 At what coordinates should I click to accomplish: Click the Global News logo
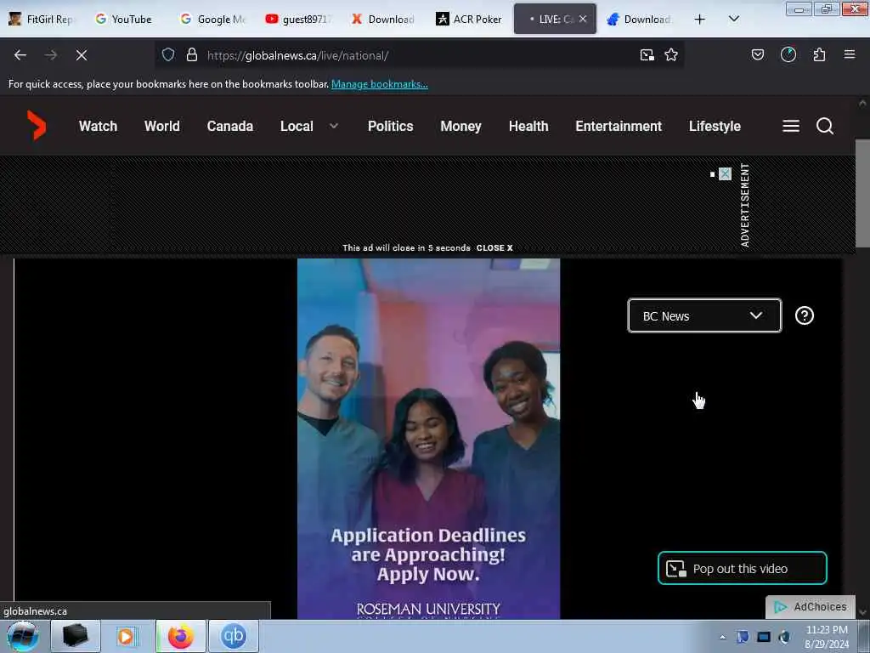pyautogui.click(x=36, y=126)
